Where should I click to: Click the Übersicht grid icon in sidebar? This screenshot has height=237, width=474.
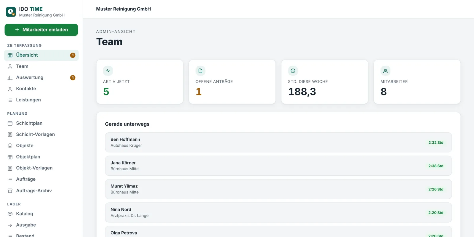[10, 55]
